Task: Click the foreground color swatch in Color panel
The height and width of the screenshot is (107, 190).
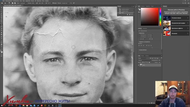Action: tap(139, 9)
